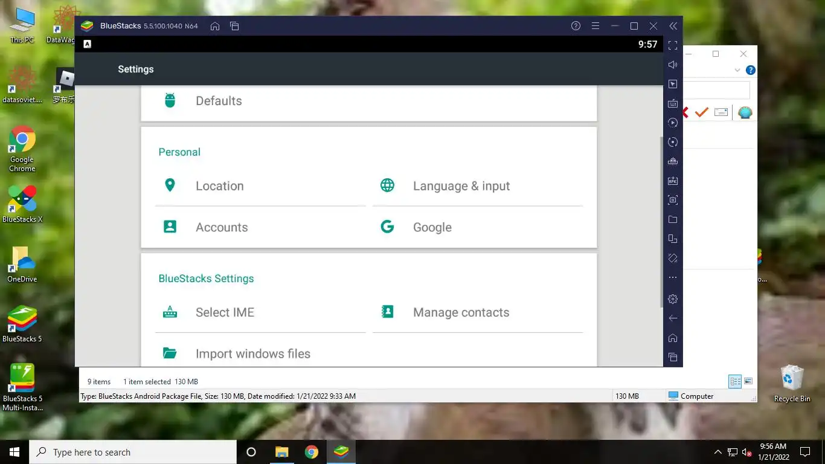Viewport: 825px width, 464px height.
Task: Click the input field in background window
Action: [716, 90]
